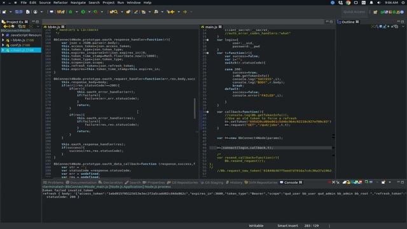
Task: Click the External Tools run icon
Action: pos(95,12)
